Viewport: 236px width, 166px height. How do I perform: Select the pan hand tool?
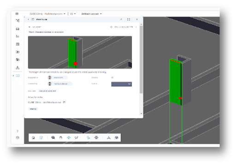point(61,137)
